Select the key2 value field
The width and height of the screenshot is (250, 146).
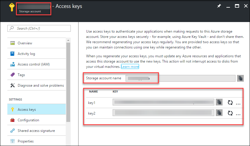[163, 113]
